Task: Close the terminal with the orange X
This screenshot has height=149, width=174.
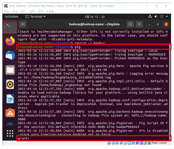Action: pyautogui.click(x=166, y=24)
